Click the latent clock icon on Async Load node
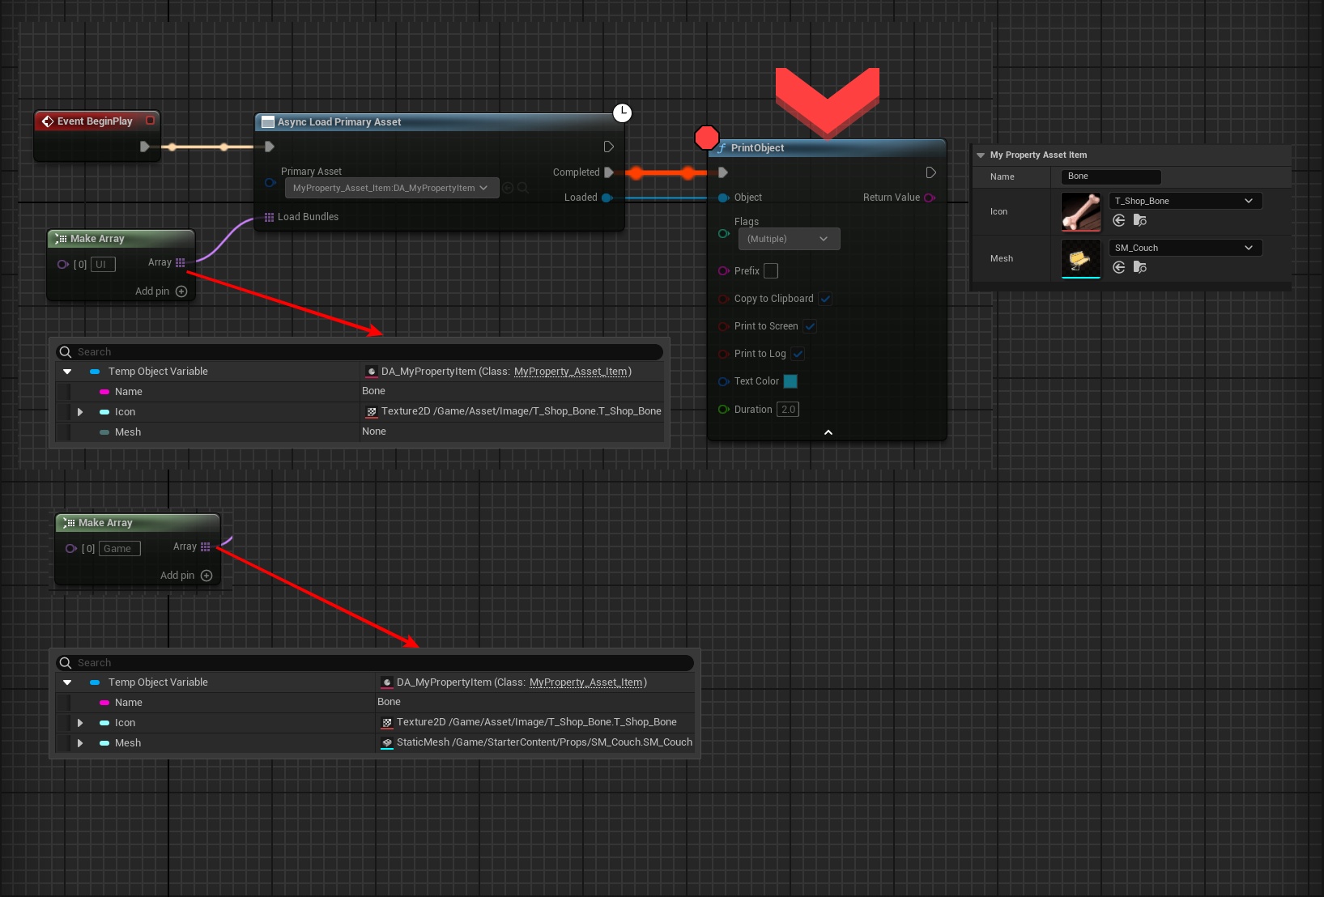The height and width of the screenshot is (897, 1324). (622, 113)
